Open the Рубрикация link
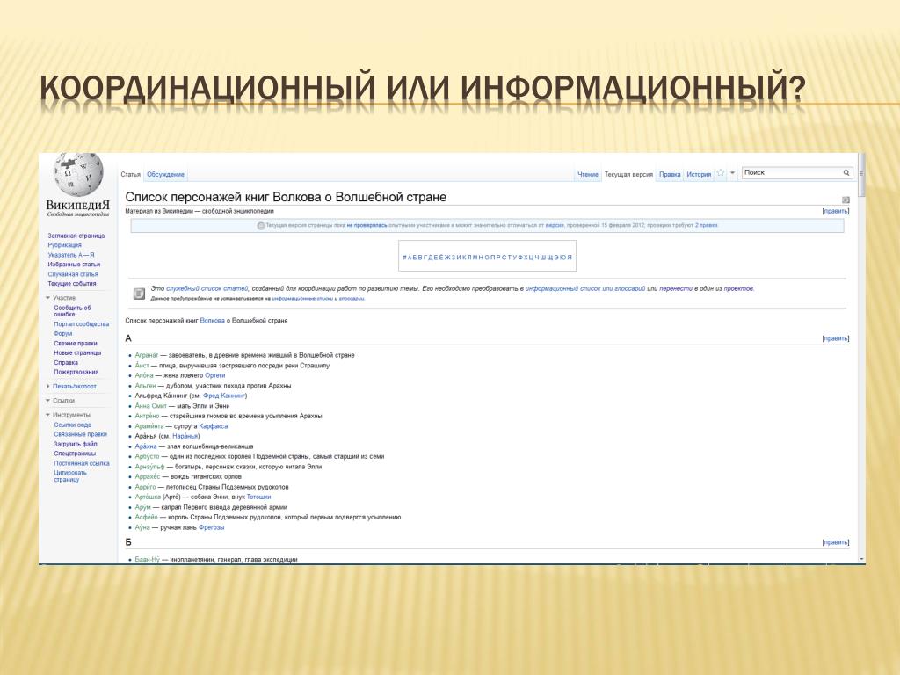Image resolution: width=900 pixels, height=675 pixels. [x=64, y=245]
